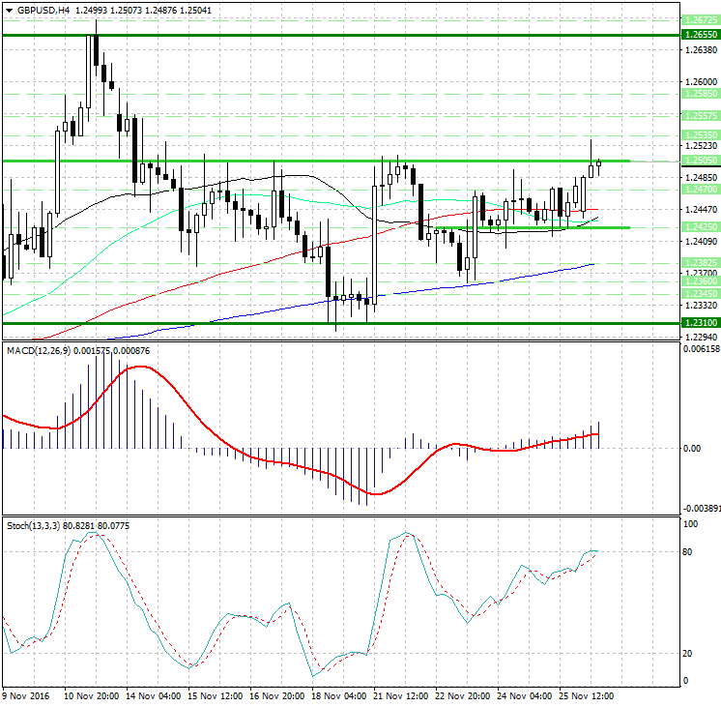Image resolution: width=721 pixels, height=707 pixels.
Task: Select the 1.26725 price label
Action: [700, 20]
